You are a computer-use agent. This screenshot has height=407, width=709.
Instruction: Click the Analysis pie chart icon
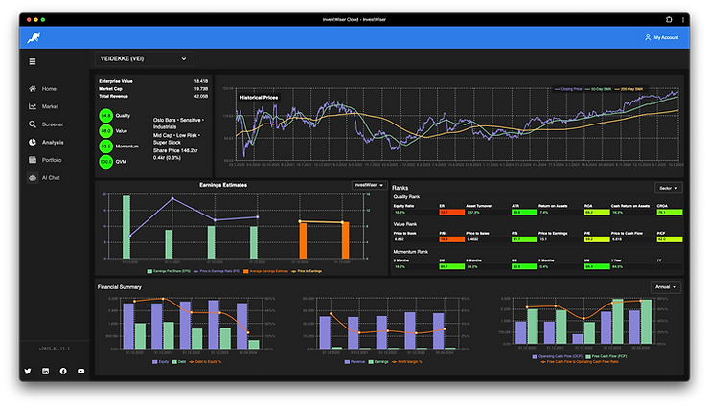pos(33,142)
